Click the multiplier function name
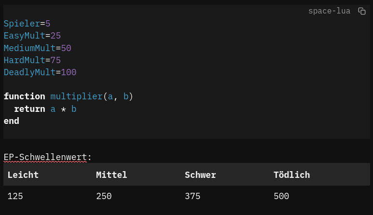 coord(76,96)
